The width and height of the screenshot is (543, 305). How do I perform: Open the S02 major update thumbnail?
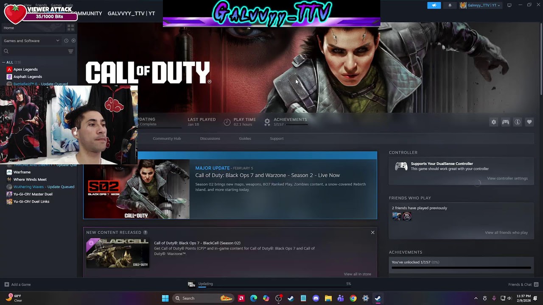[137, 189]
